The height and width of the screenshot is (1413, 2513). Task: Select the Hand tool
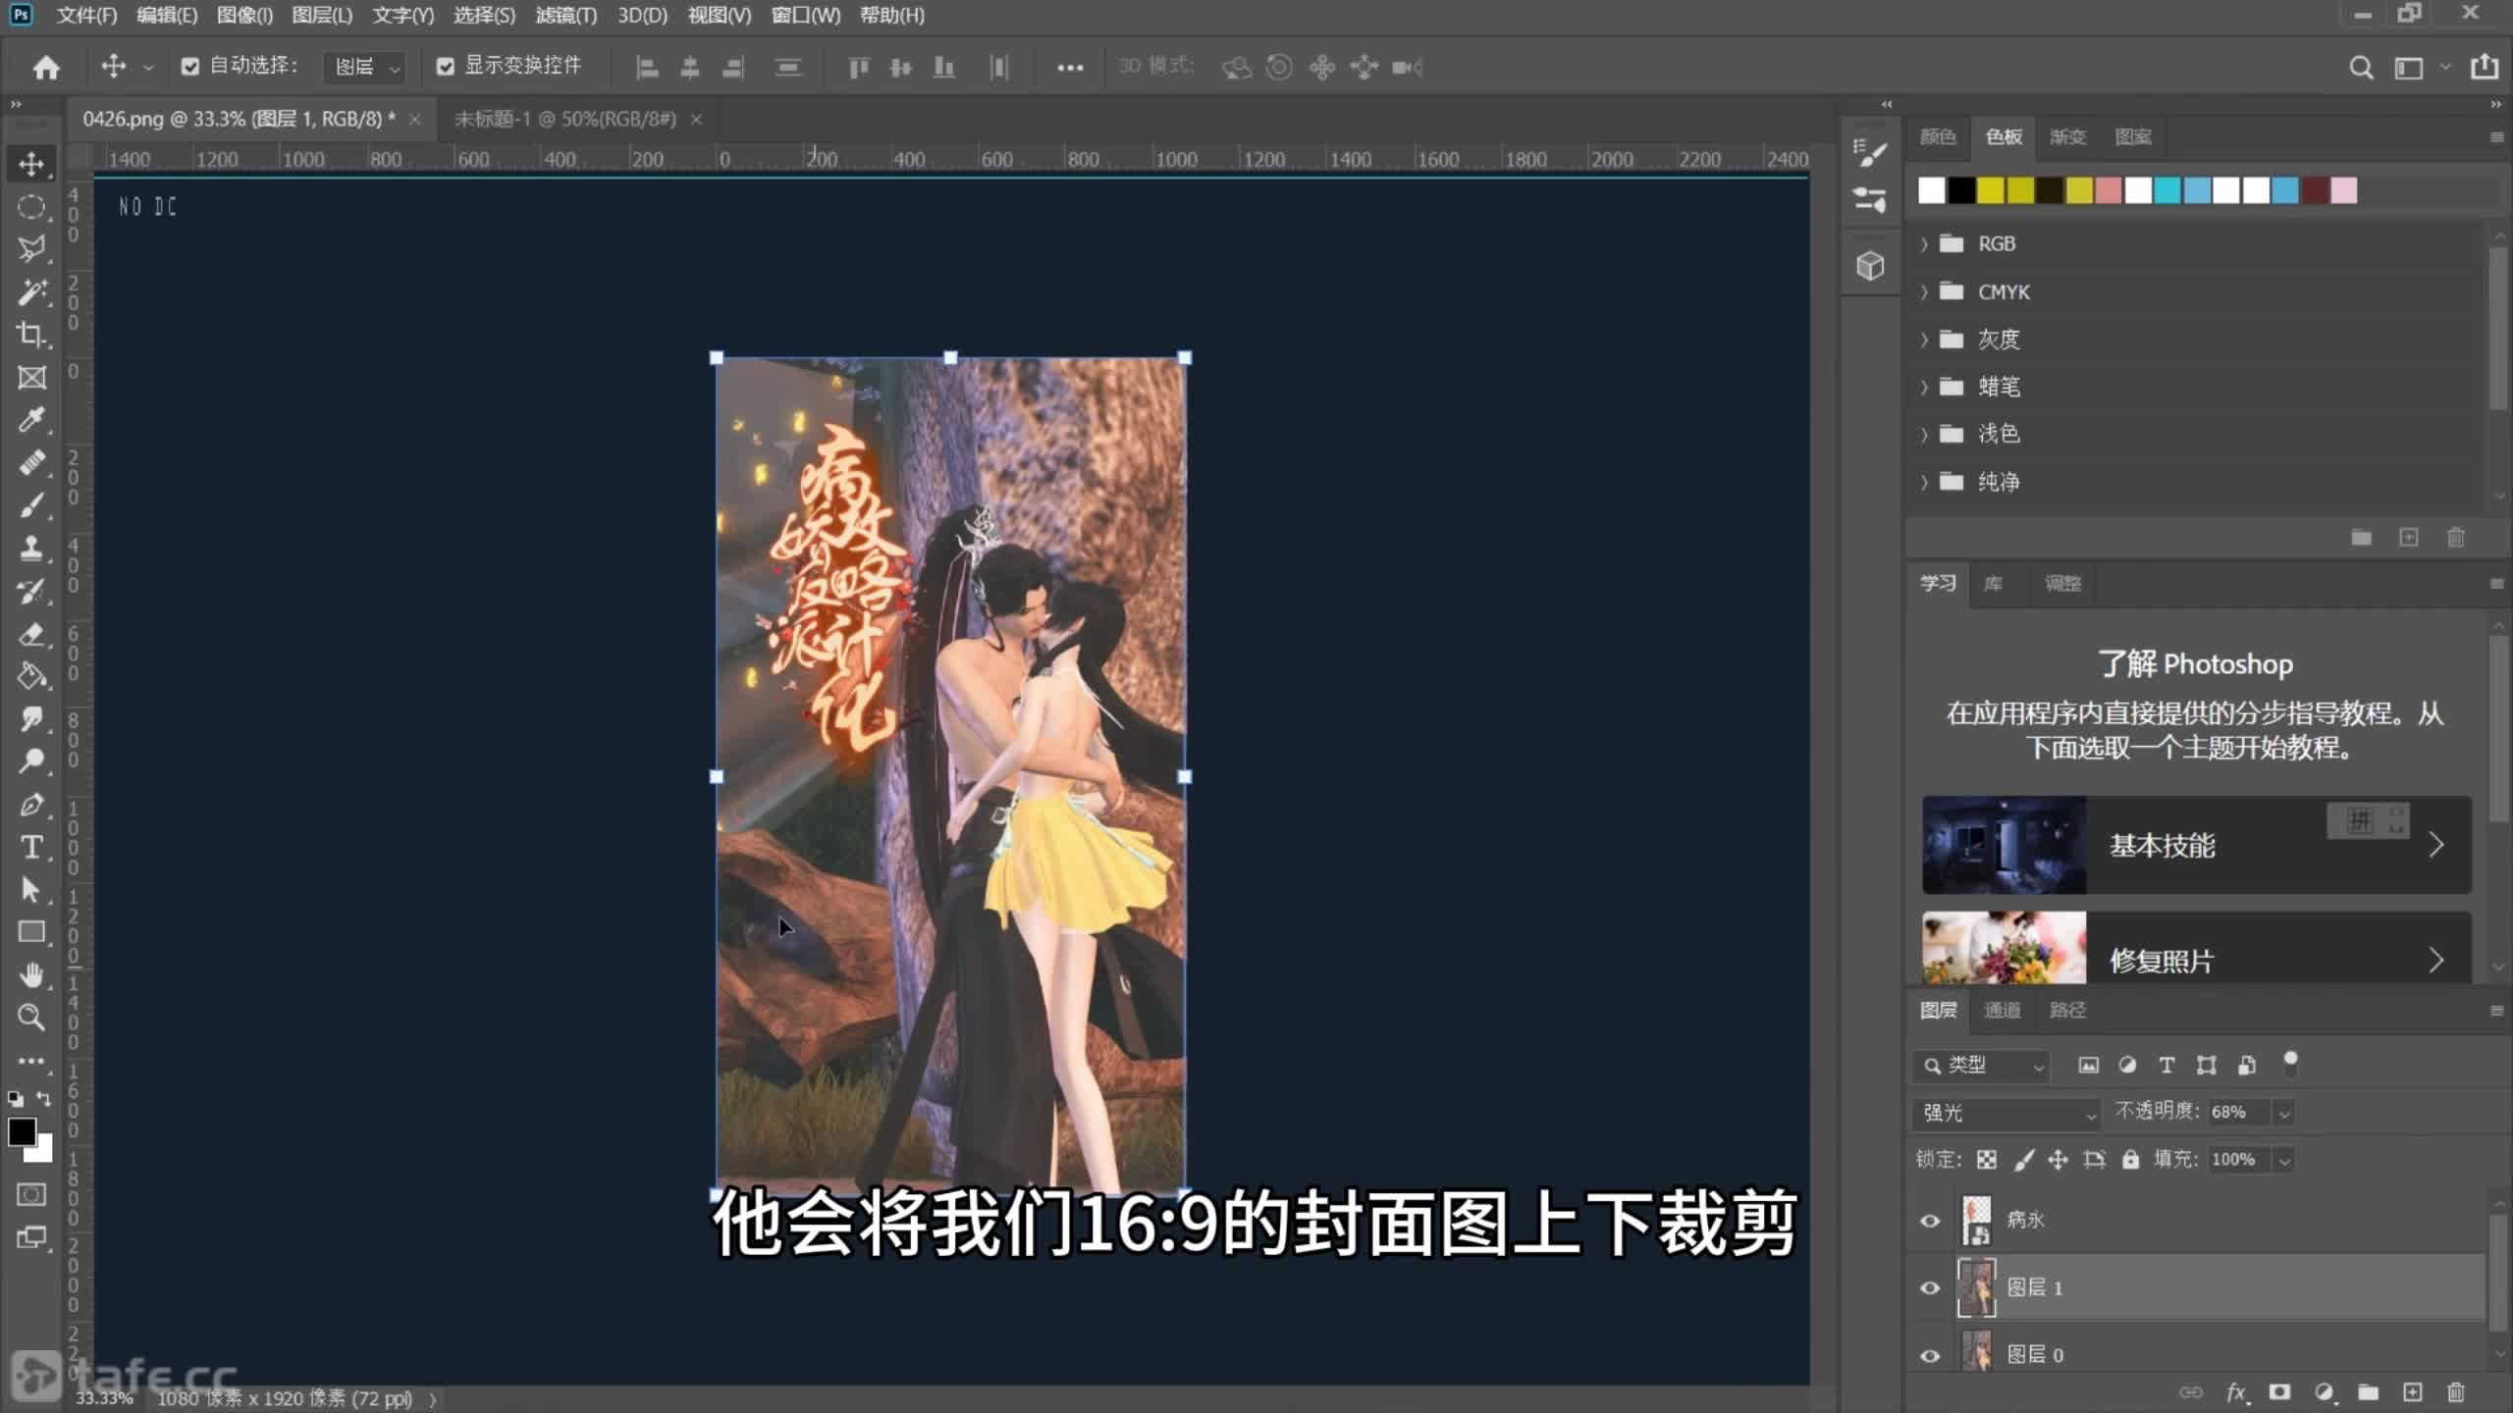[x=31, y=974]
